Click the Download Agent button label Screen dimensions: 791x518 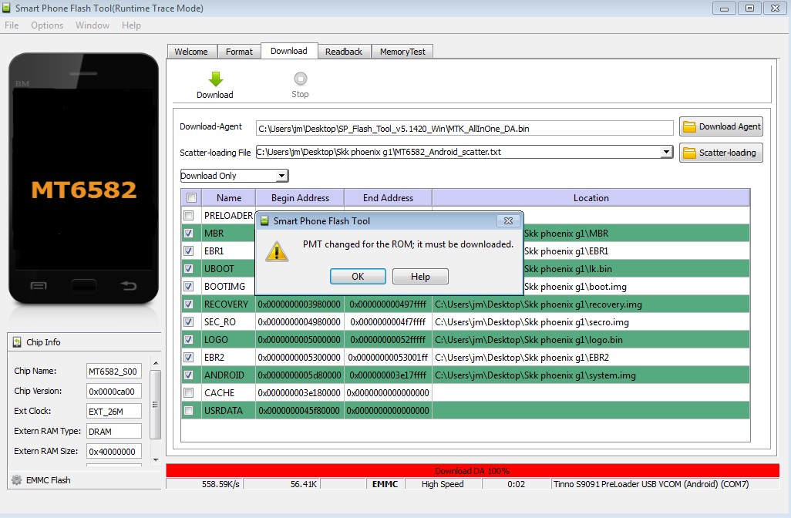tap(729, 126)
